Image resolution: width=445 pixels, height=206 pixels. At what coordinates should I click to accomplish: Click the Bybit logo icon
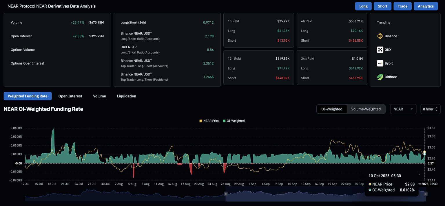point(380,63)
